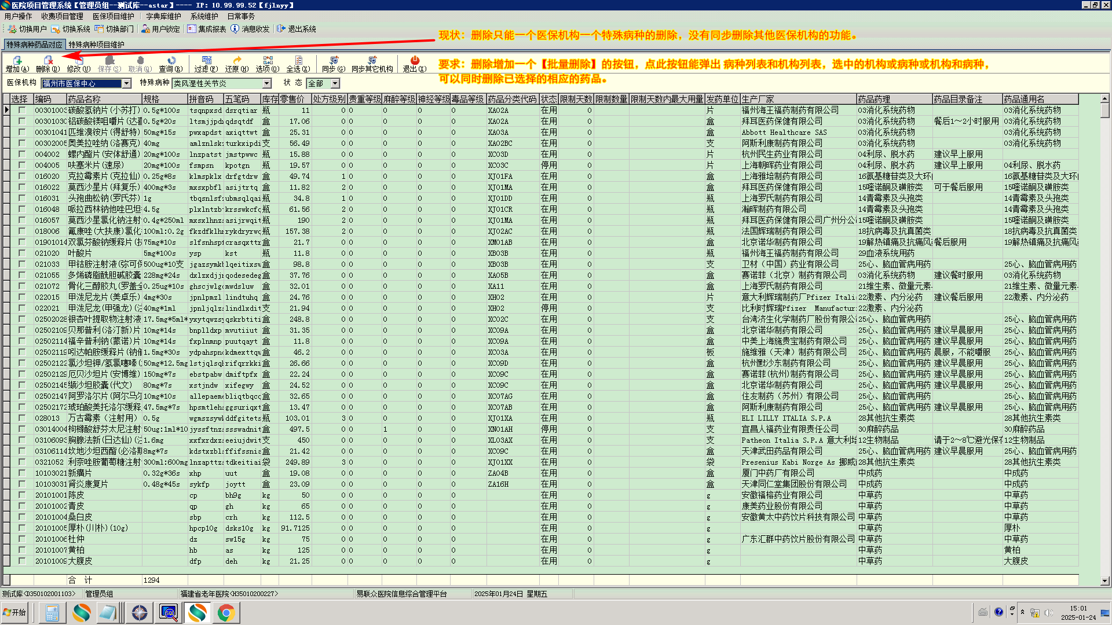Check the row checkbox for 016020 克拉霉素片
The height and width of the screenshot is (625, 1112).
pyautogui.click(x=22, y=177)
